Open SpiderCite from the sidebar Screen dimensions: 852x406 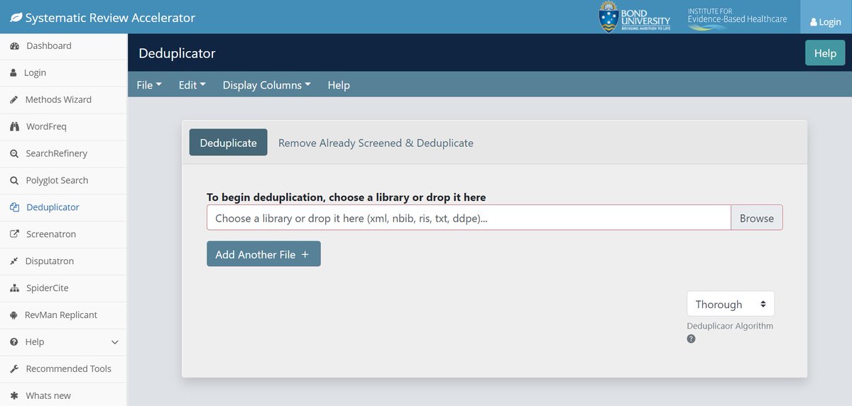(64, 289)
